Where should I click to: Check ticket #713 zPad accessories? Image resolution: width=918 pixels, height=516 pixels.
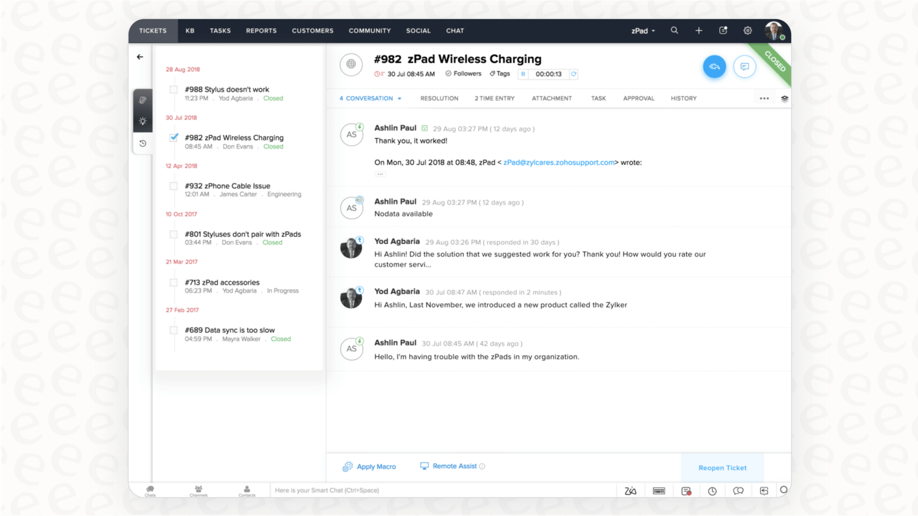point(173,282)
